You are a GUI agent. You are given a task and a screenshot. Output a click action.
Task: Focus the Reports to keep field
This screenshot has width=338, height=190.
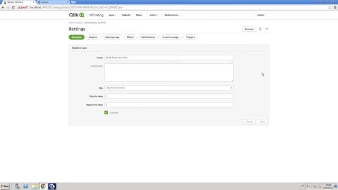pyautogui.click(x=169, y=104)
